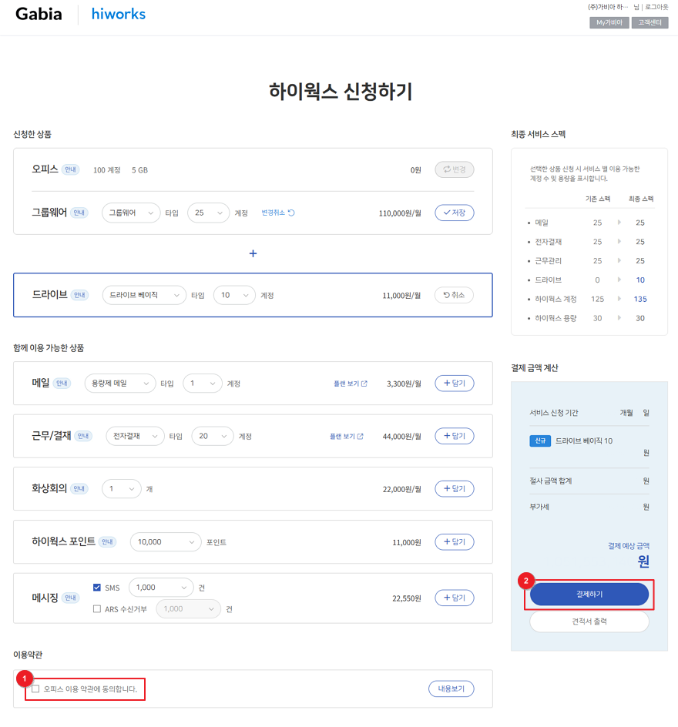Viewport: 678px width, 727px height.
Task: Click the 안내 badge next to 하이웍스 포인트
Action: click(108, 542)
